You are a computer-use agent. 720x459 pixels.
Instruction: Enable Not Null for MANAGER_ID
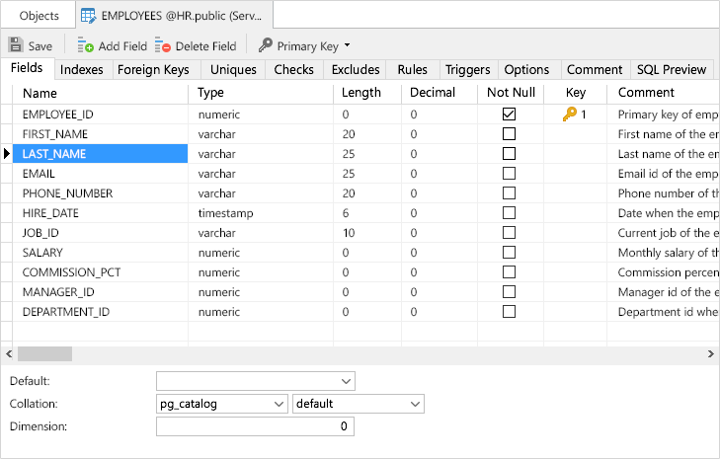coord(509,291)
